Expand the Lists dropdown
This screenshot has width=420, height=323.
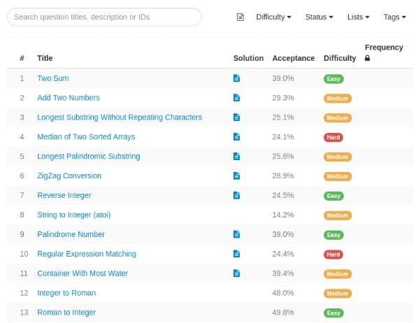pyautogui.click(x=359, y=17)
